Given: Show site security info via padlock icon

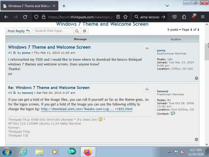Looking at the screenshot, I should (x=44, y=17).
